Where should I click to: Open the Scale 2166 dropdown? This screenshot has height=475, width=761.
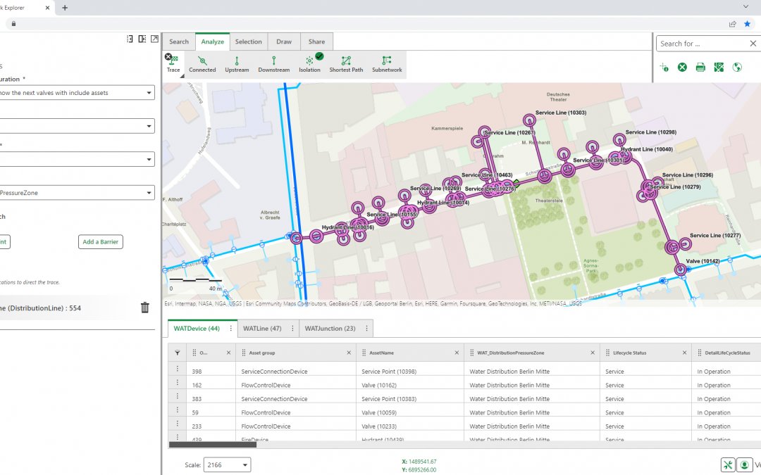[x=227, y=465]
